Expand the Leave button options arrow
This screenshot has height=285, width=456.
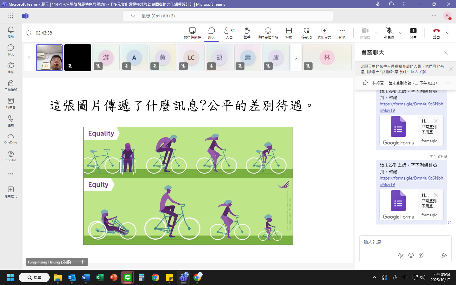click(x=448, y=33)
